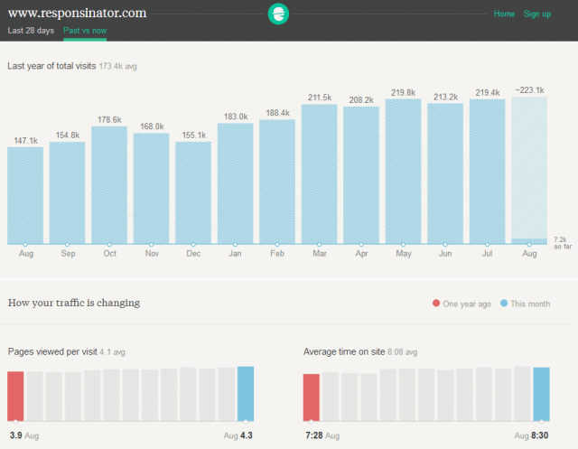The width and height of the screenshot is (578, 449).
Task: Click the Jan bar labeled 183.0k
Action: [235, 183]
